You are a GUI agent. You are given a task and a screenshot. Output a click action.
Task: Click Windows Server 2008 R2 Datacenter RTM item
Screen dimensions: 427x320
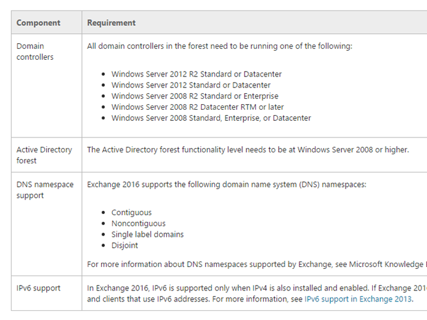pos(197,107)
